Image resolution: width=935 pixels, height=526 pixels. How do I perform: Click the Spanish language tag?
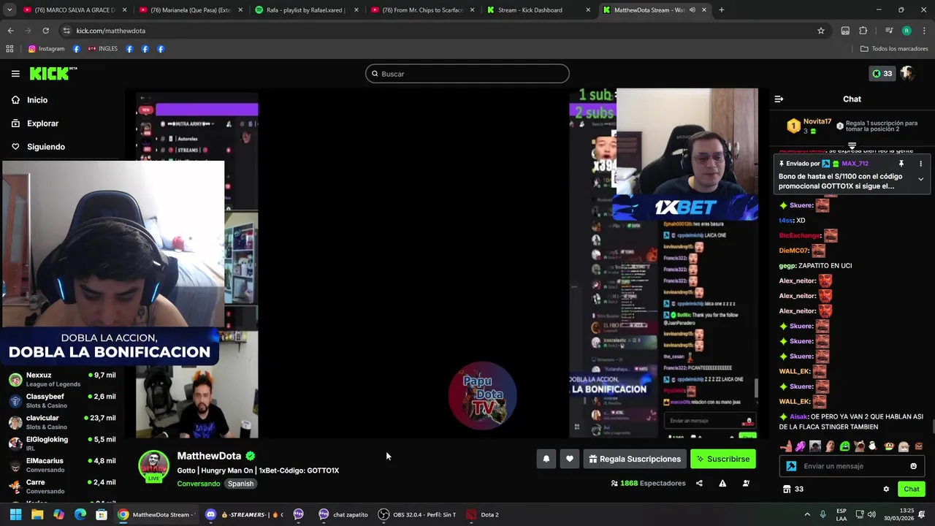coord(240,484)
